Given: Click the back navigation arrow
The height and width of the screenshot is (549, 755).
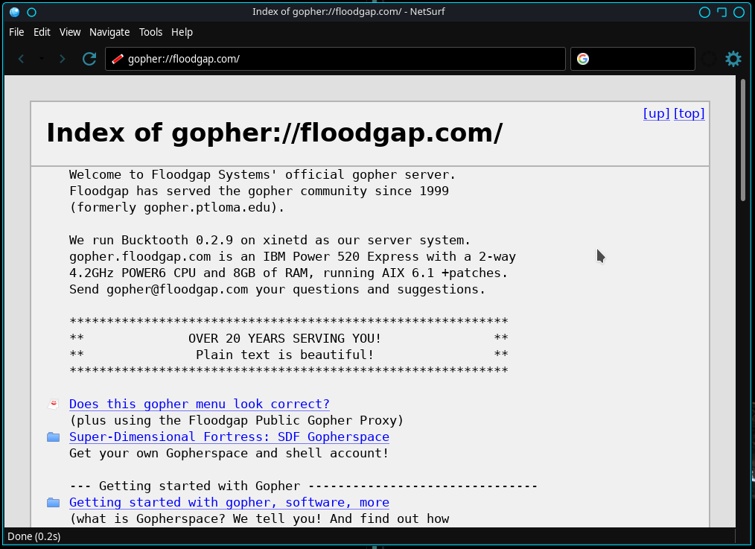Looking at the screenshot, I should click(21, 58).
